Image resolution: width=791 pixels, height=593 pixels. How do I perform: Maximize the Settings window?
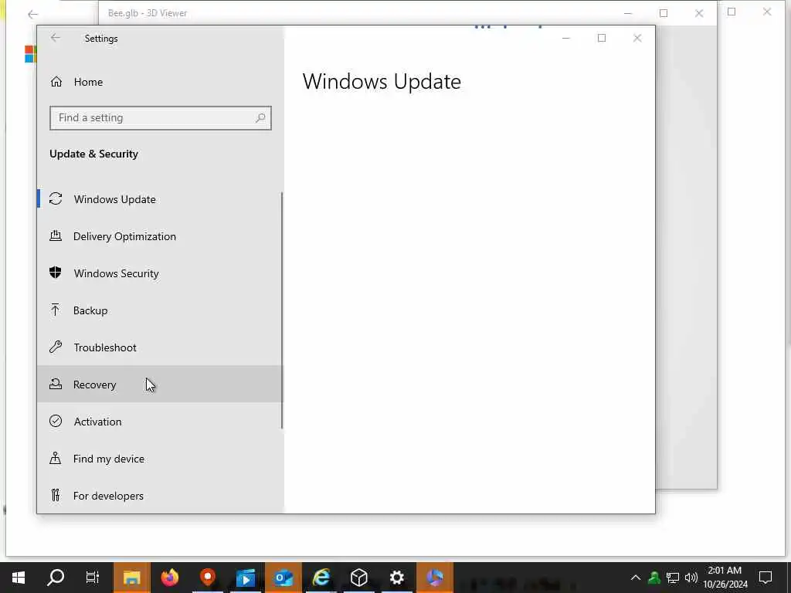pyautogui.click(x=601, y=38)
